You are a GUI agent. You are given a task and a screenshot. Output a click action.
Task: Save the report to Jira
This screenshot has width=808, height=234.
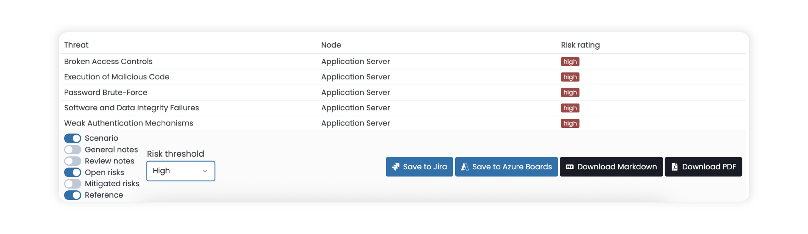(x=419, y=167)
